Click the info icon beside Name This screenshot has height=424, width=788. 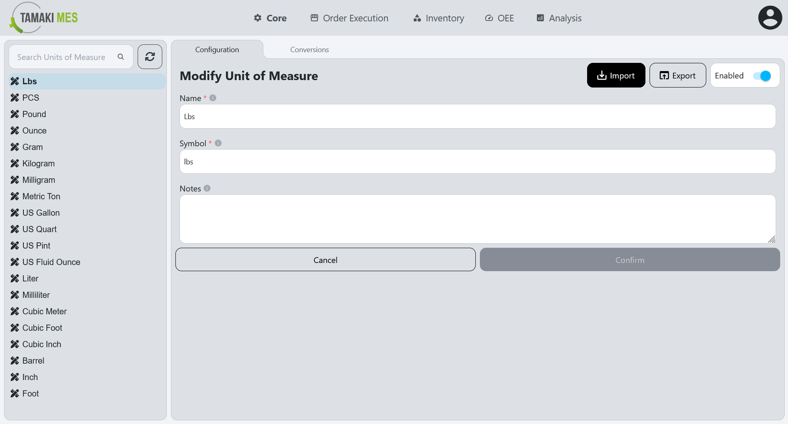tap(212, 98)
